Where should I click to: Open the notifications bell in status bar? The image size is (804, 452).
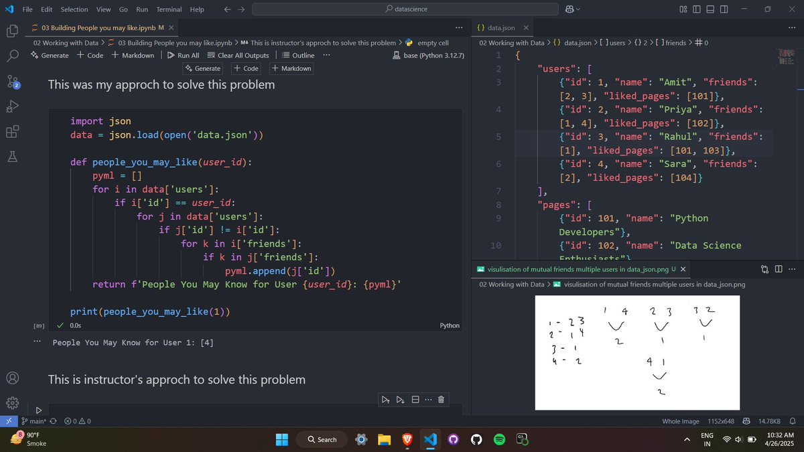[x=793, y=421]
